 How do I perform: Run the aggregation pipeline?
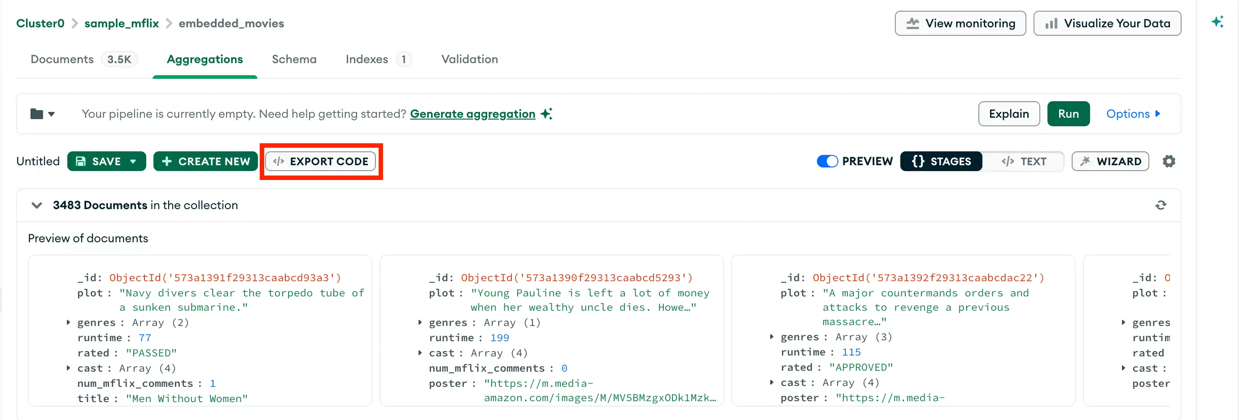pos(1068,114)
